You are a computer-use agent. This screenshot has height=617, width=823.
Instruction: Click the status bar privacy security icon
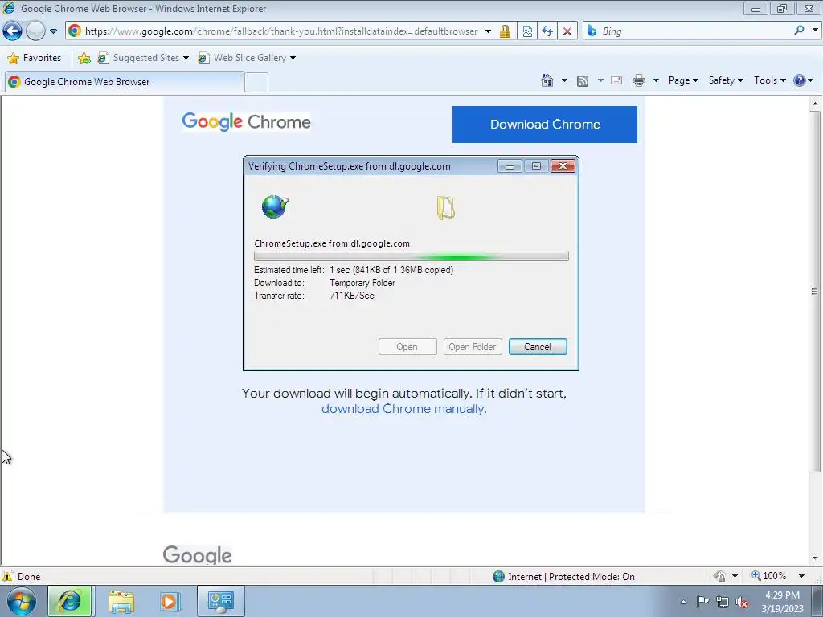[719, 576]
